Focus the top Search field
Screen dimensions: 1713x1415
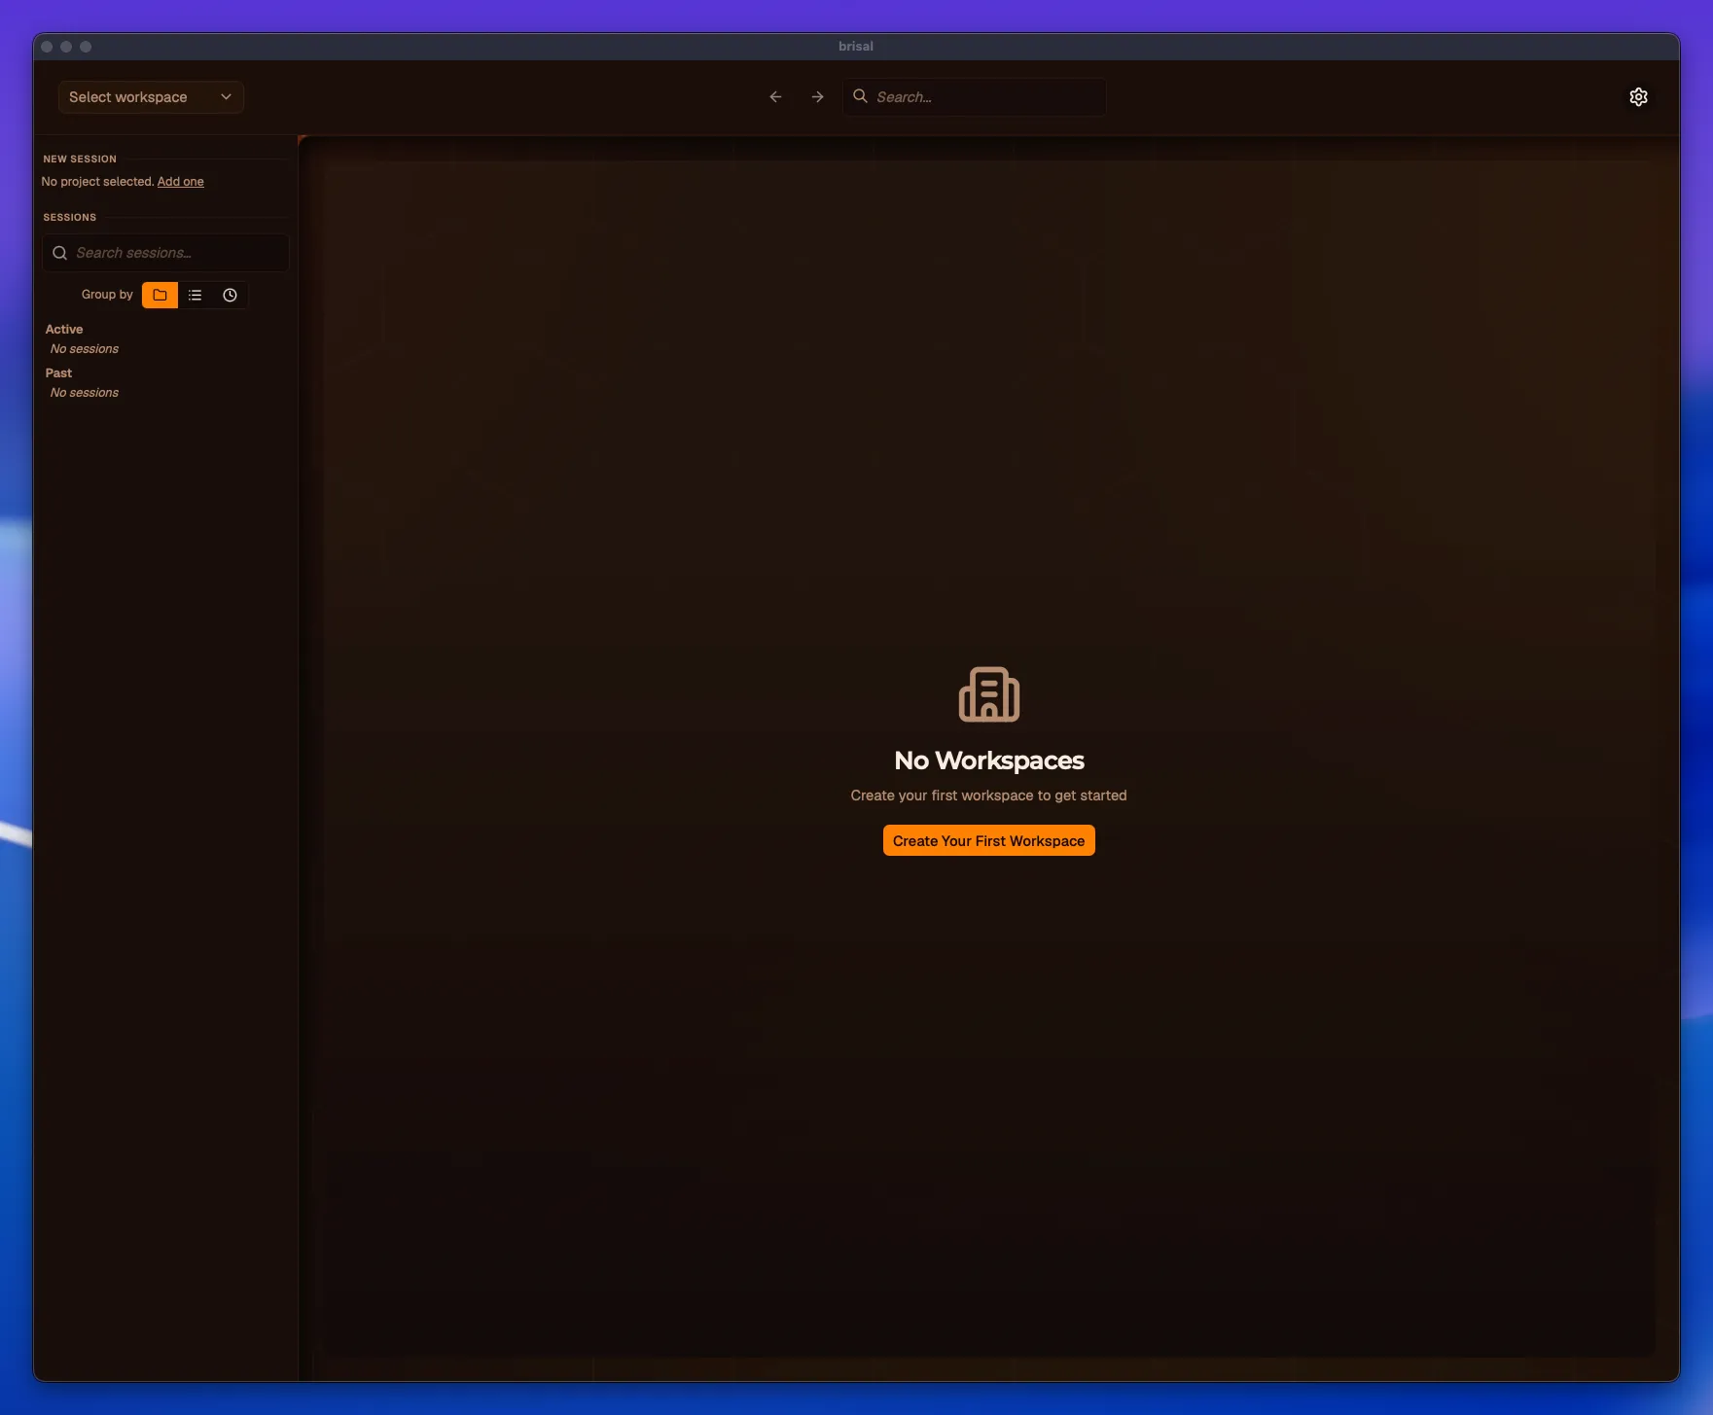[x=974, y=97]
